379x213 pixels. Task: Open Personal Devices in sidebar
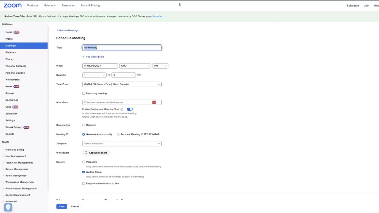(15, 73)
